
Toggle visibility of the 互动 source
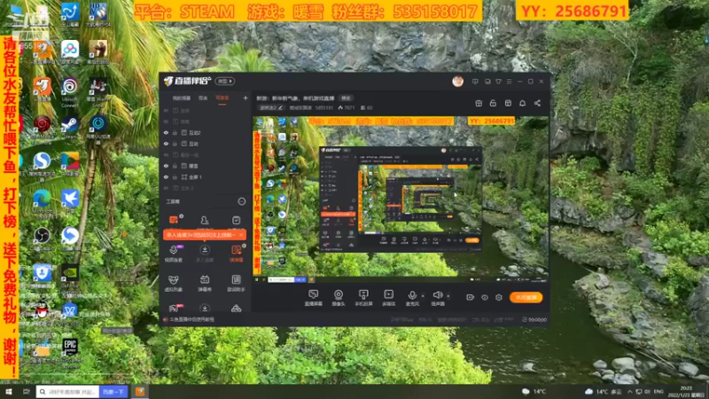point(166,144)
